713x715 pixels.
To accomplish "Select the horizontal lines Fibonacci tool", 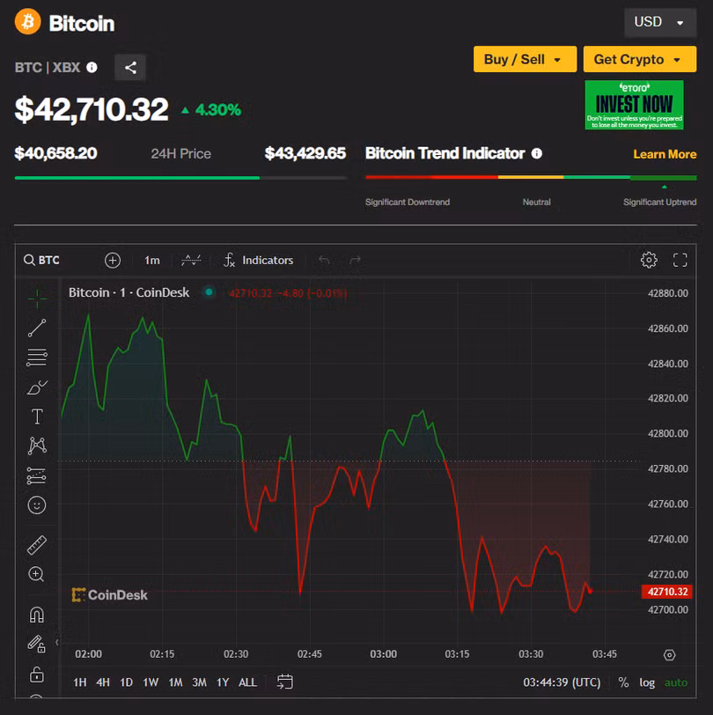I will [37, 357].
